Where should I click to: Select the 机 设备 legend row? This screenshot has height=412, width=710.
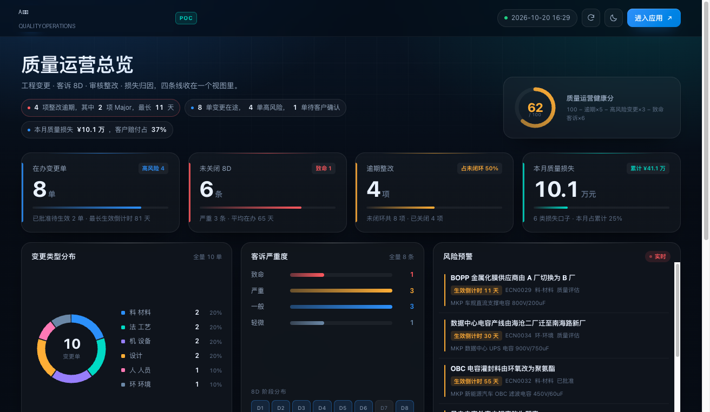172,341
